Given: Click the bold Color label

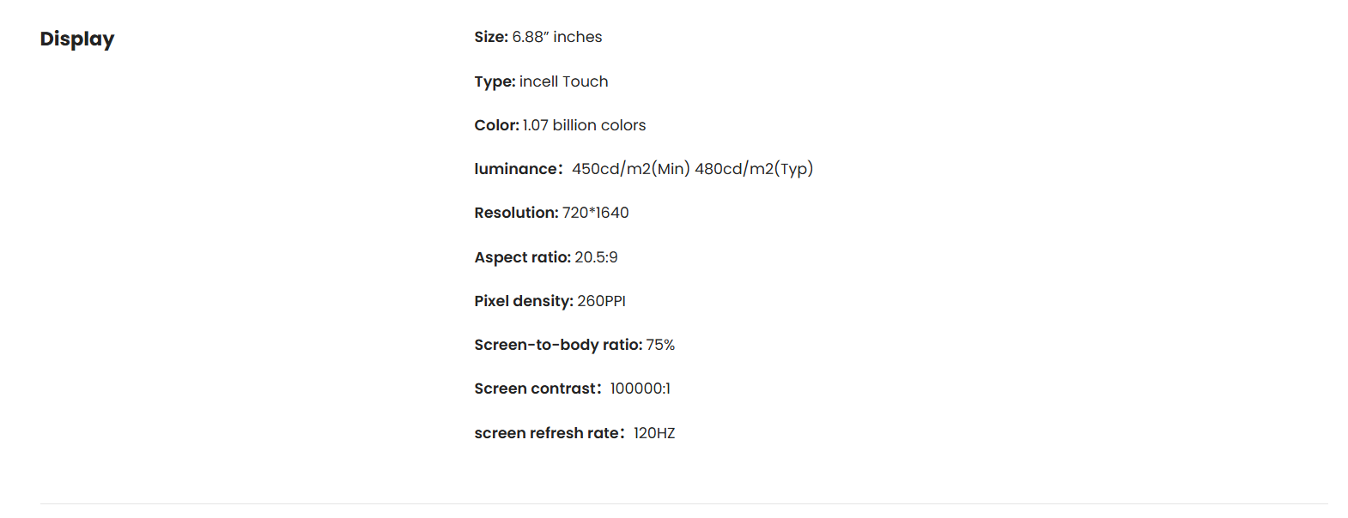Looking at the screenshot, I should point(496,125).
